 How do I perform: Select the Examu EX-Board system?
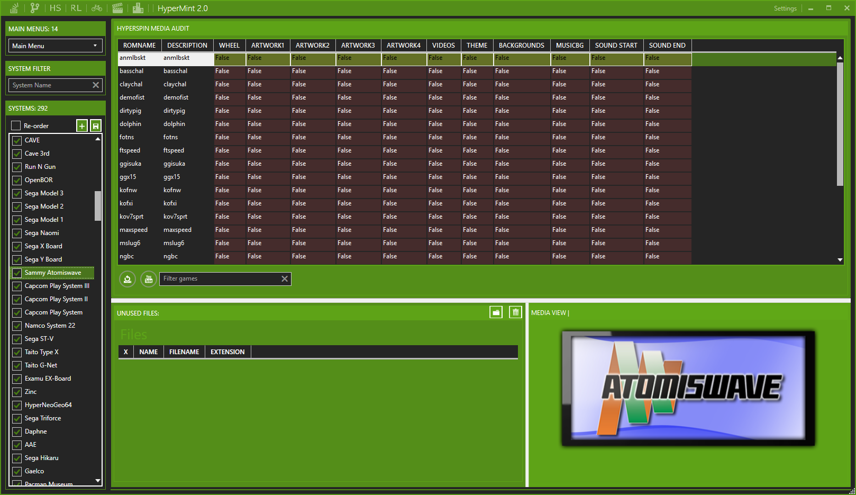(48, 379)
